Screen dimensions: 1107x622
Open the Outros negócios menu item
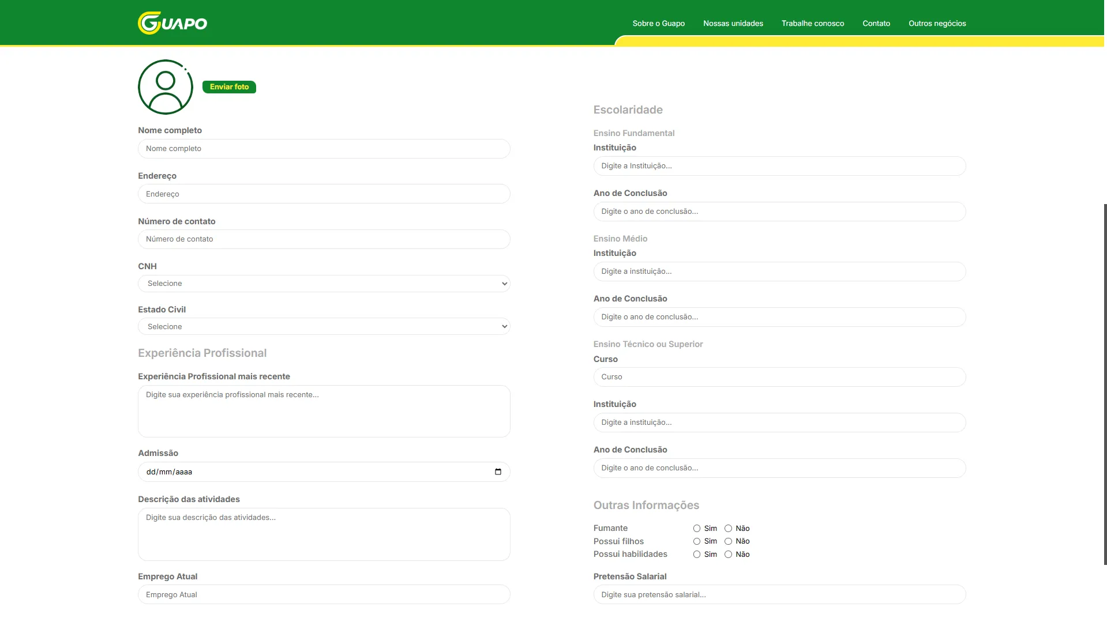[937, 24]
